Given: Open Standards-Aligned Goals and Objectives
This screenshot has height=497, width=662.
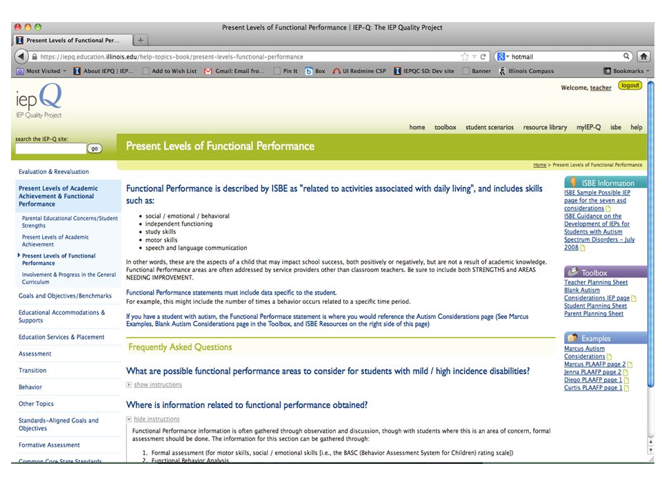Looking at the screenshot, I should (58, 425).
